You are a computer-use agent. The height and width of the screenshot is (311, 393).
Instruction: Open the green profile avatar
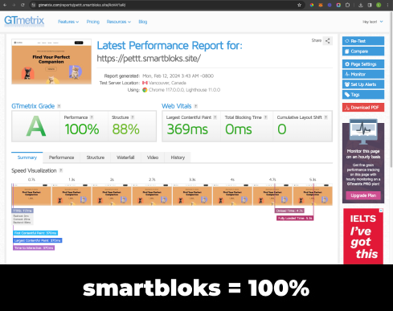(379, 5)
